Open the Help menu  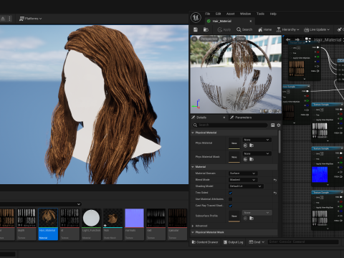click(273, 14)
